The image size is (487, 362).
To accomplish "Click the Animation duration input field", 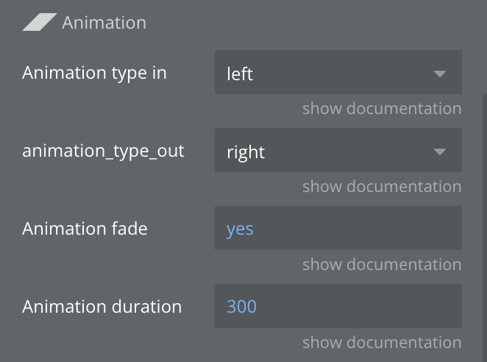I will (x=338, y=307).
